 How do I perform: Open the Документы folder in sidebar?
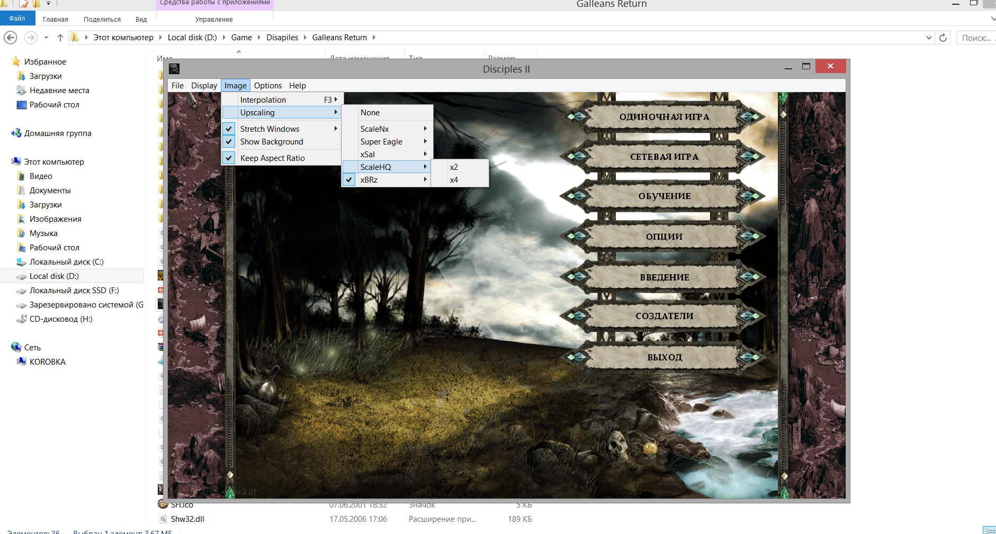point(50,191)
